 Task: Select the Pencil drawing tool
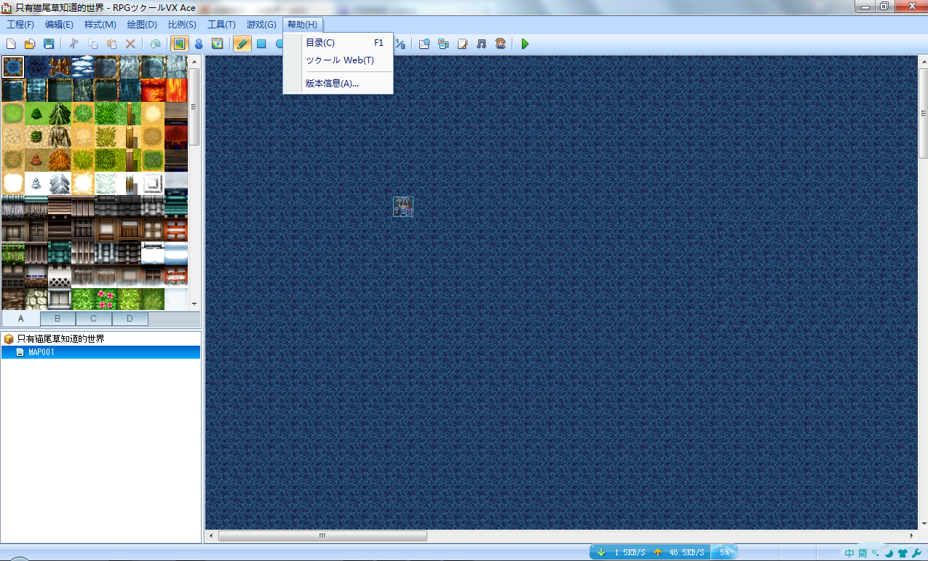point(242,44)
